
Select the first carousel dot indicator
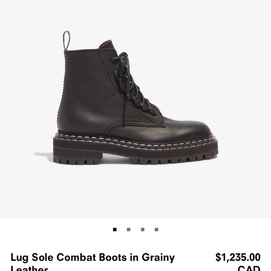[114, 229]
